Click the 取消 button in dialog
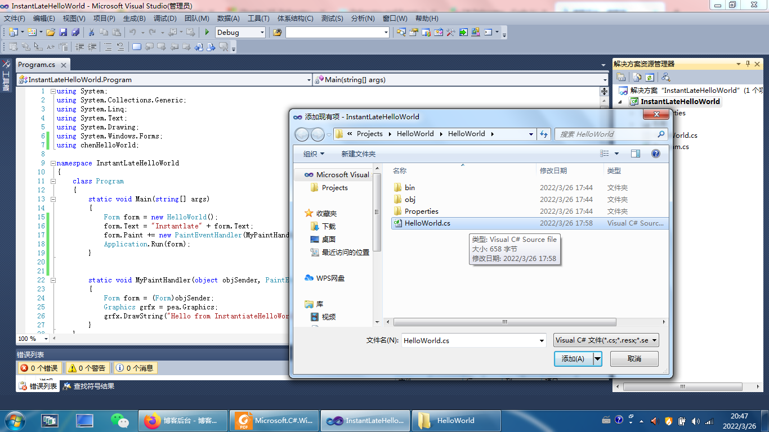This screenshot has height=432, width=769. tap(634, 358)
